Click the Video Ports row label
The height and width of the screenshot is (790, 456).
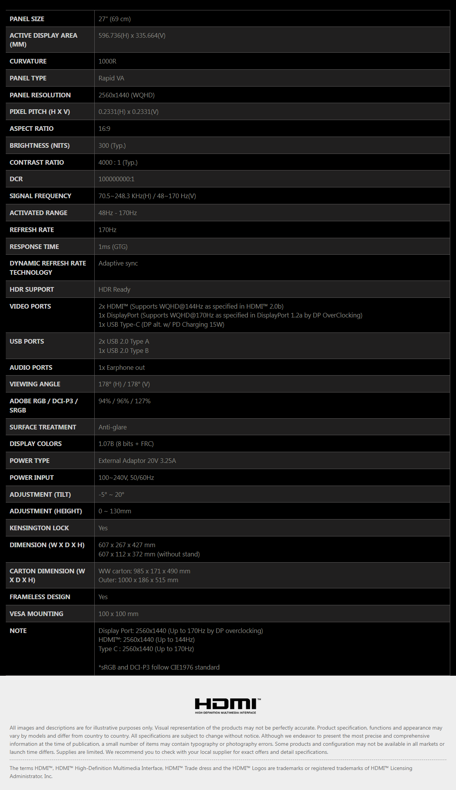(30, 306)
